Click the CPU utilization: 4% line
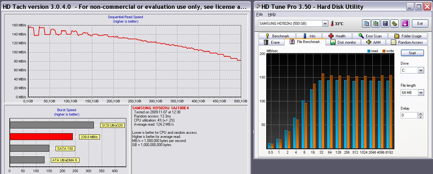This screenshot has height=174, width=433. (x=154, y=120)
